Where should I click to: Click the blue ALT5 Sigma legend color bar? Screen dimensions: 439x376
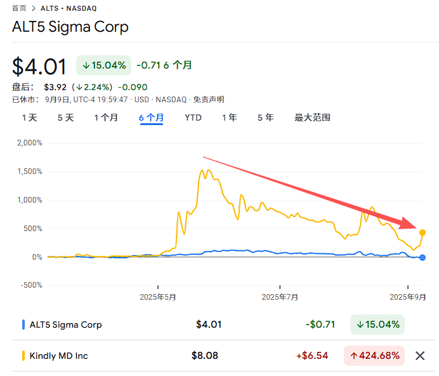[x=23, y=325]
